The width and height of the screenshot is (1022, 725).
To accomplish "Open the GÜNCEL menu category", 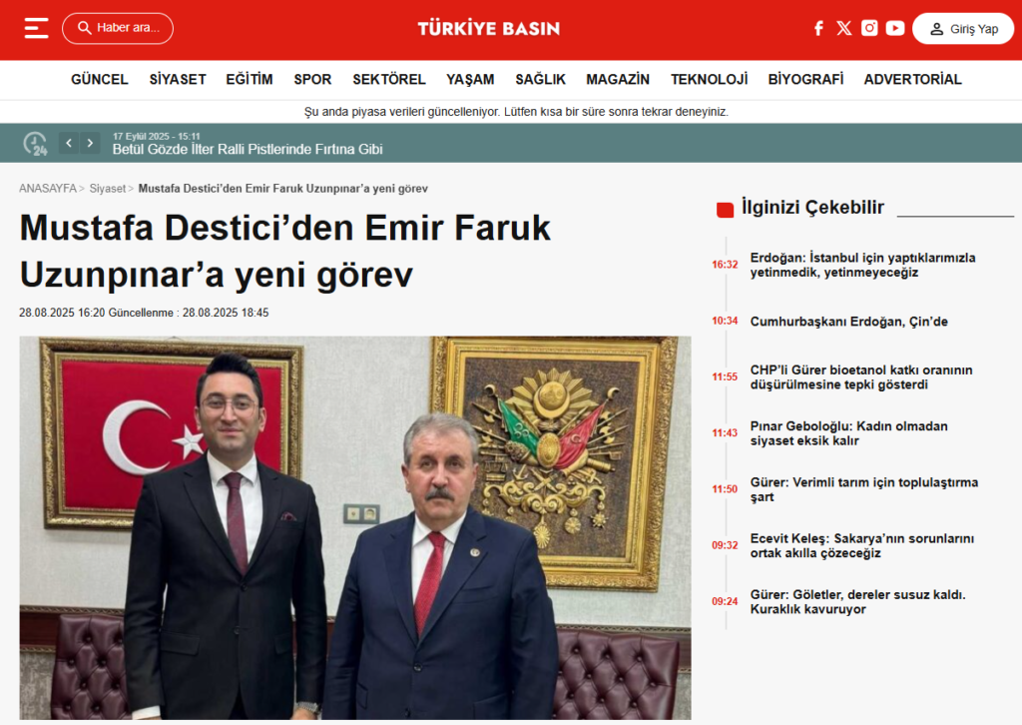I will (x=100, y=79).
